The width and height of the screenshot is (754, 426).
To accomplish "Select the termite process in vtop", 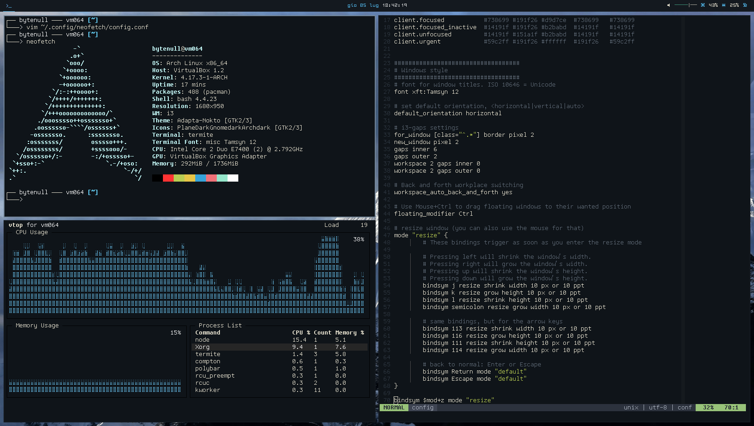I will [x=280, y=354].
